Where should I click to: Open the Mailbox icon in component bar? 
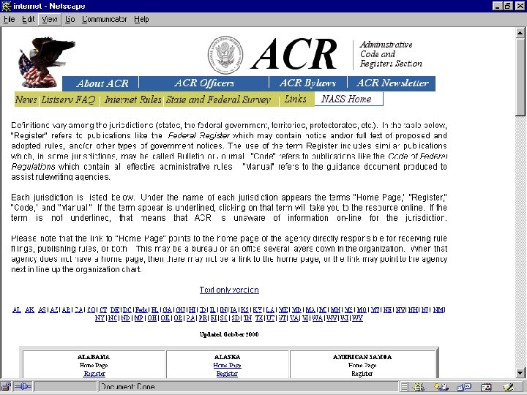(441, 387)
